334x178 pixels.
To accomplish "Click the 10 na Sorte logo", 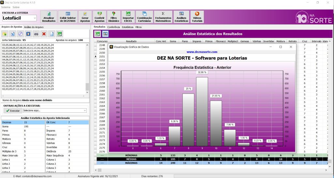I will tap(314, 17).
